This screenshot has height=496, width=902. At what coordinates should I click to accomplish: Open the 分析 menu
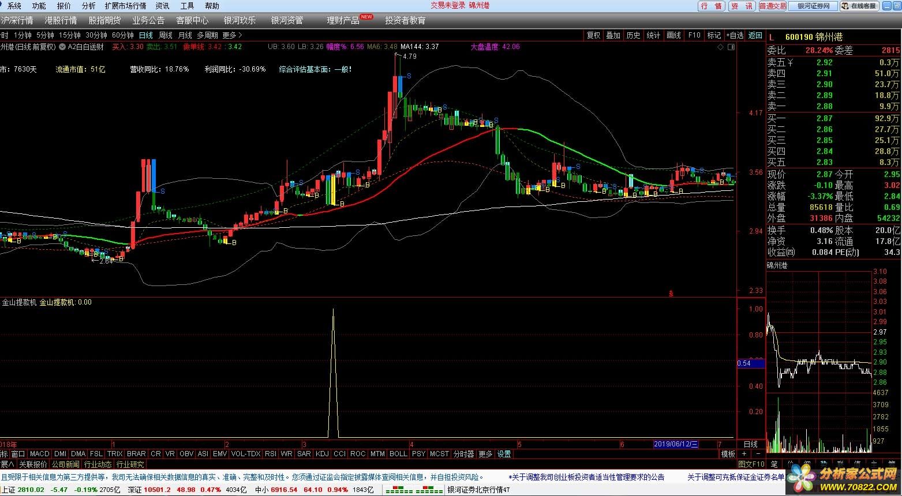click(x=88, y=6)
